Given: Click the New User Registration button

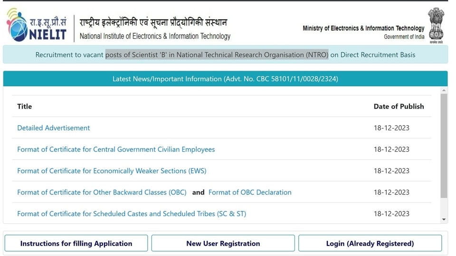Looking at the screenshot, I should coord(223,243).
